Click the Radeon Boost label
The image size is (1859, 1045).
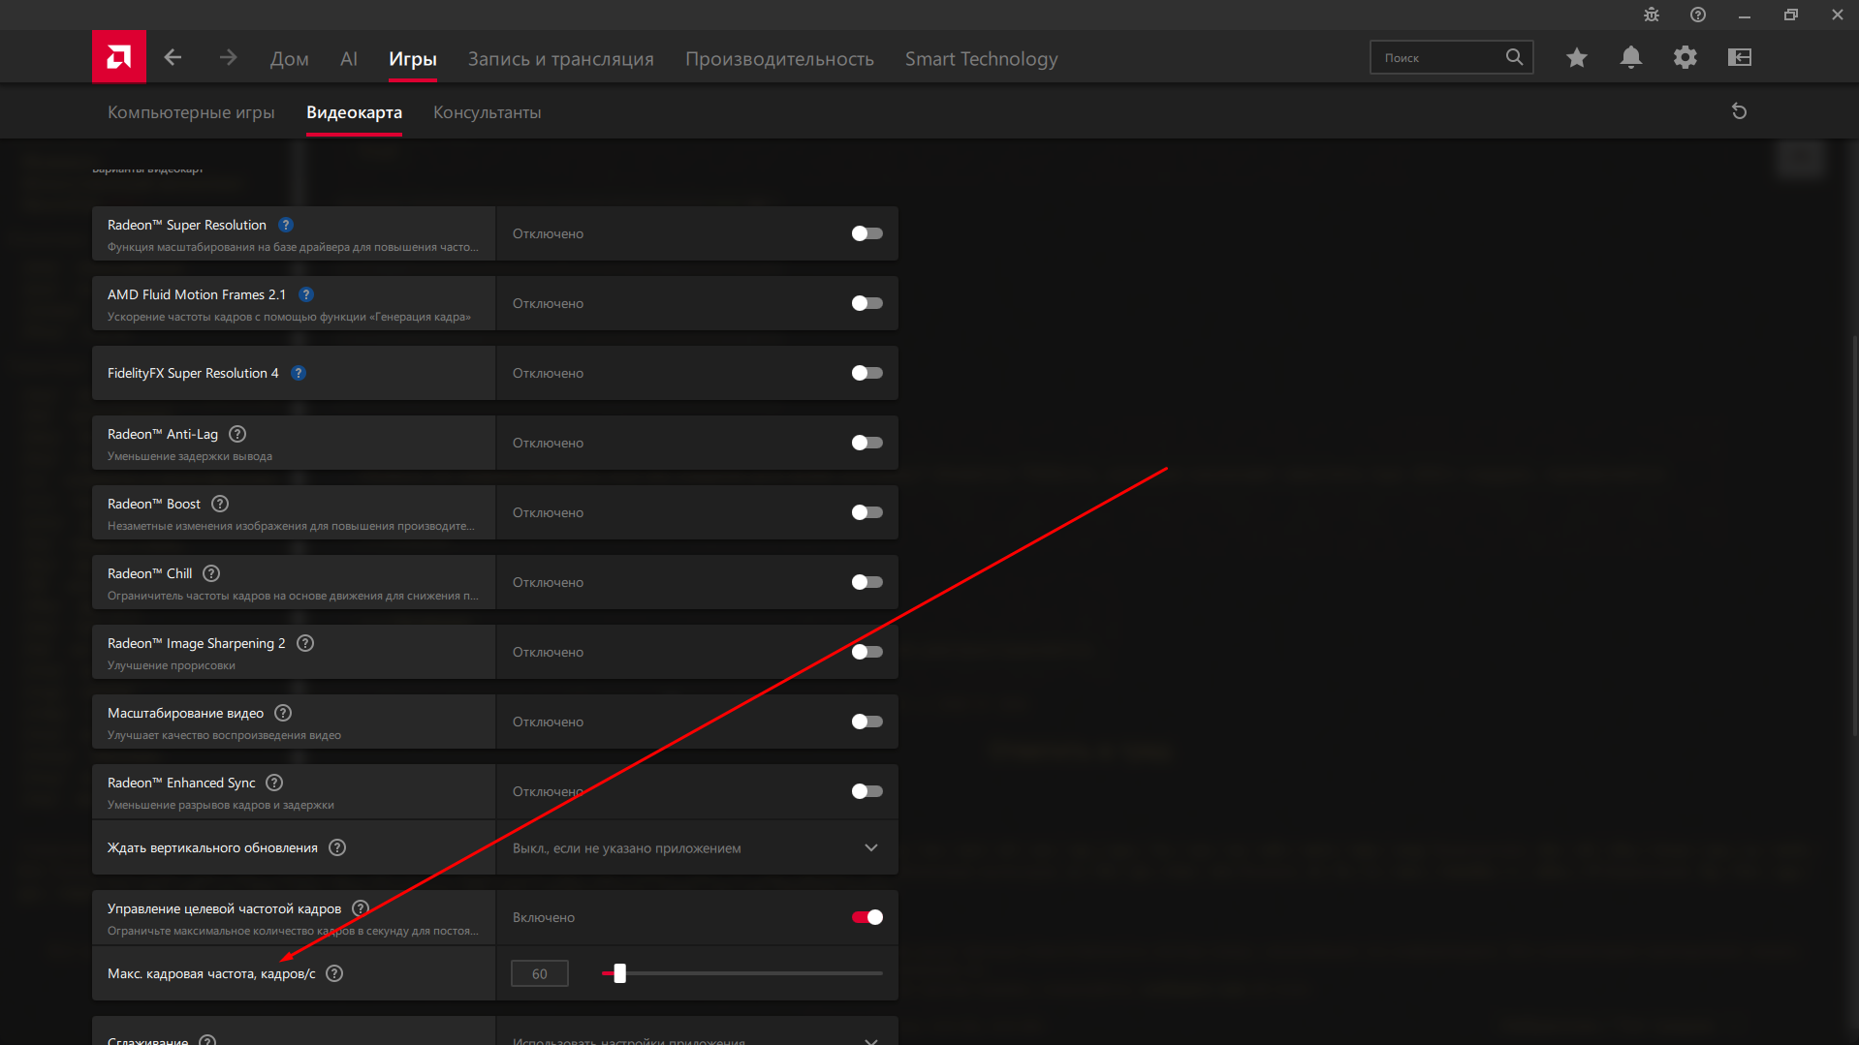tap(154, 504)
